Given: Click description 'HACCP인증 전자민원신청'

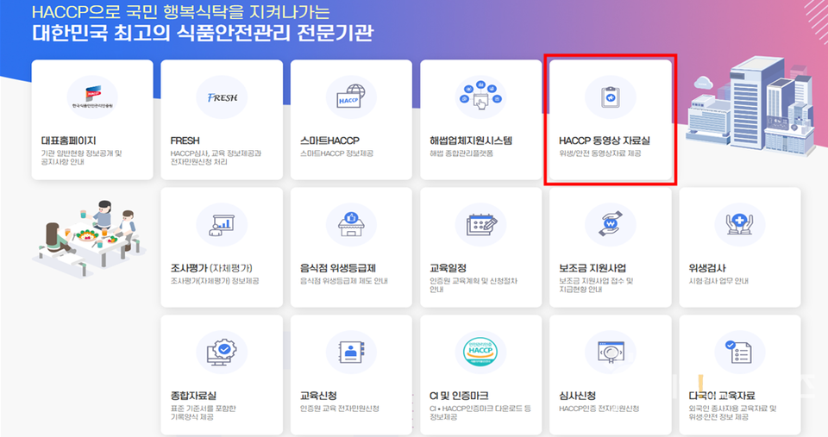Looking at the screenshot, I should [599, 409].
